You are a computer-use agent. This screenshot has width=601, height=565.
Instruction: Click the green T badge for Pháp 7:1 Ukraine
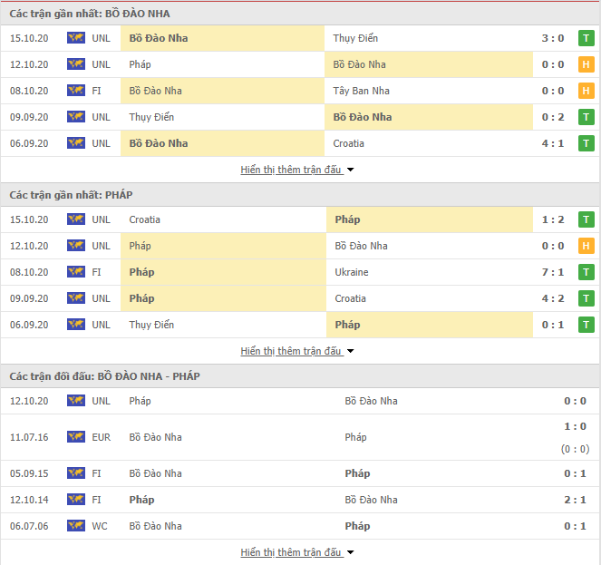click(x=586, y=272)
